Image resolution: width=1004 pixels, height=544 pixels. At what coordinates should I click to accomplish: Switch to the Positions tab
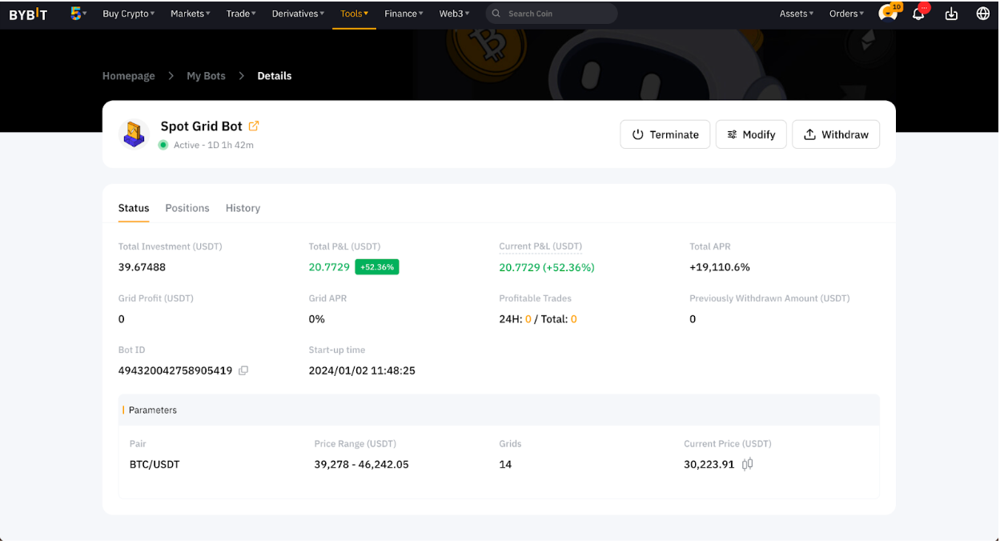187,208
